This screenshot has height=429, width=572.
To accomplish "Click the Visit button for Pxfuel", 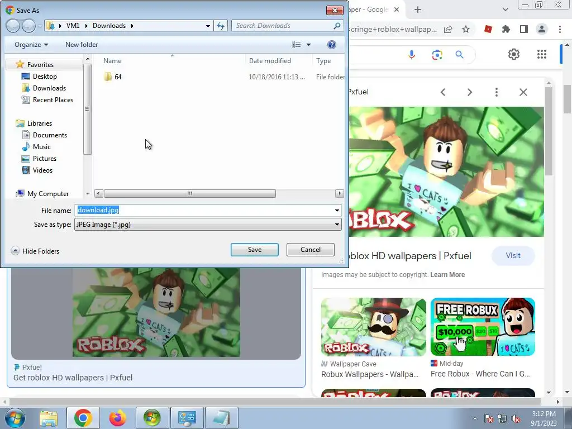I will pyautogui.click(x=513, y=256).
